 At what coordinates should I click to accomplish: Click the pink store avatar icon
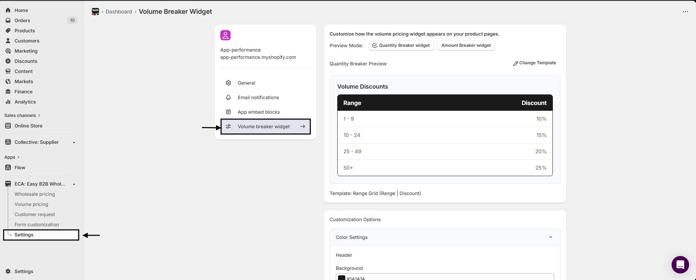click(x=225, y=35)
